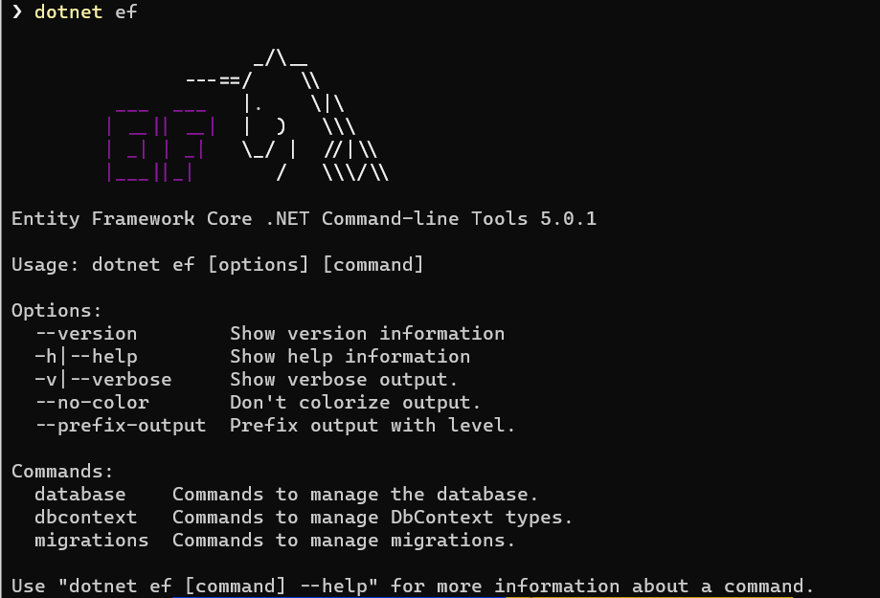This screenshot has height=598, width=880.
Task: Click 'Commands to manage DbContext types.' description
Action: click(372, 518)
